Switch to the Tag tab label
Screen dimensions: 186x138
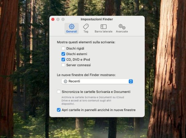click(86, 32)
